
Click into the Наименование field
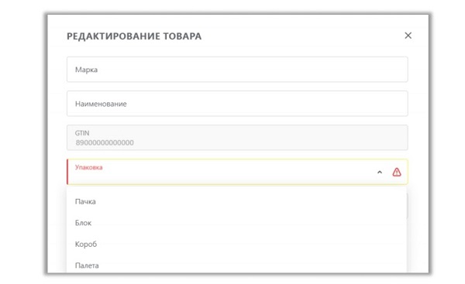(x=237, y=104)
